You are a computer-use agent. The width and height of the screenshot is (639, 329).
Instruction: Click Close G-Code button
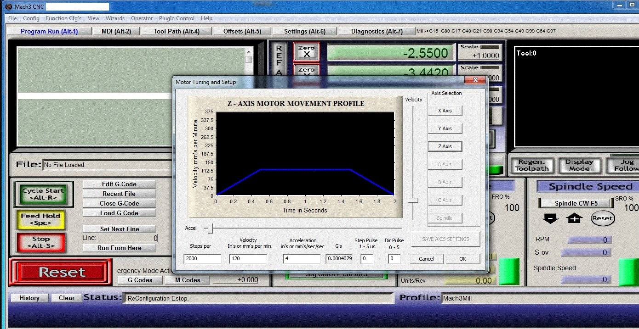point(119,203)
